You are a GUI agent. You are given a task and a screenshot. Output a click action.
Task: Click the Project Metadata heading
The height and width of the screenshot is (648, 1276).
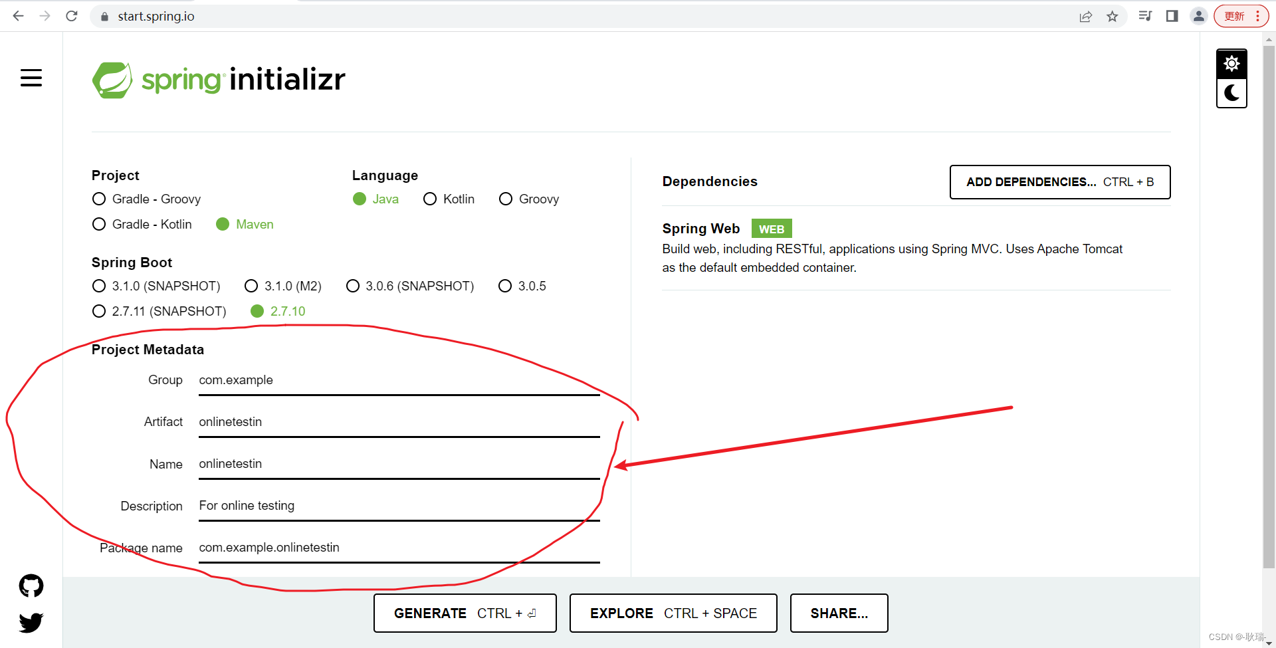tap(148, 350)
